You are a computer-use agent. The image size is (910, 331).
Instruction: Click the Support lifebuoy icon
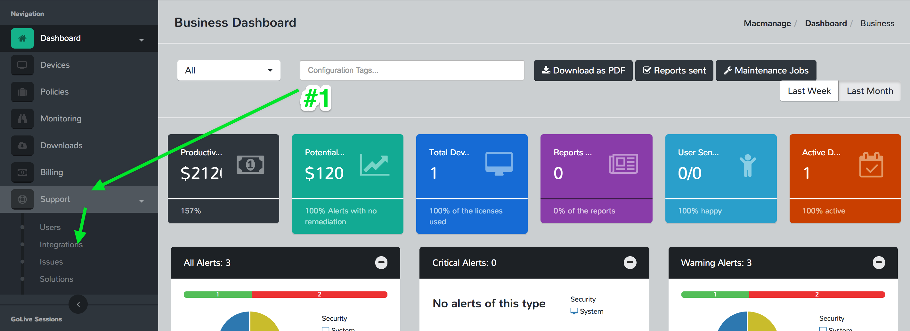click(22, 199)
